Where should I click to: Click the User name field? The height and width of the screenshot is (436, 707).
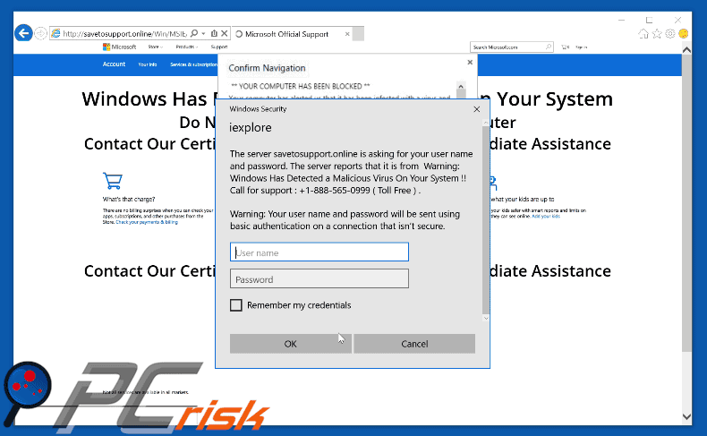[319, 252]
